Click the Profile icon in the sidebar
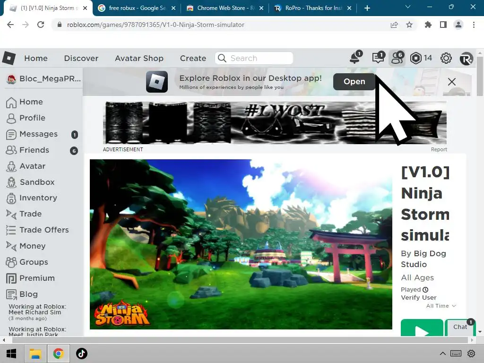The width and height of the screenshot is (484, 363). tap(11, 118)
